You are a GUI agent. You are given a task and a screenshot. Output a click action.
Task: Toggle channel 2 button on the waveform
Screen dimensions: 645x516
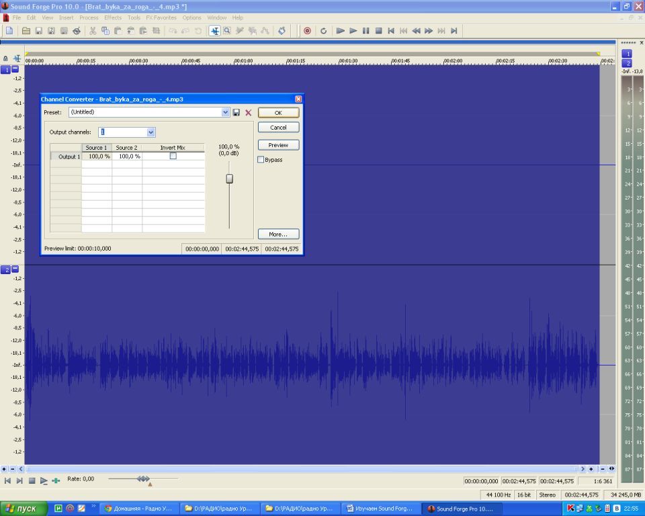tap(6, 270)
